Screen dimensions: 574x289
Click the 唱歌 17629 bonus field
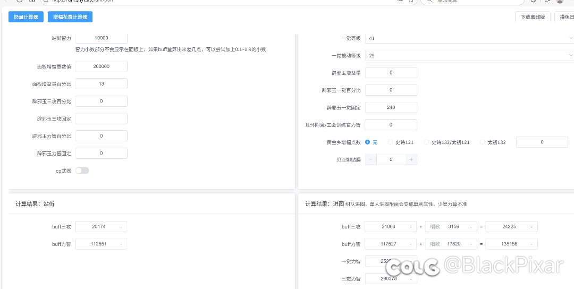tap(451, 244)
